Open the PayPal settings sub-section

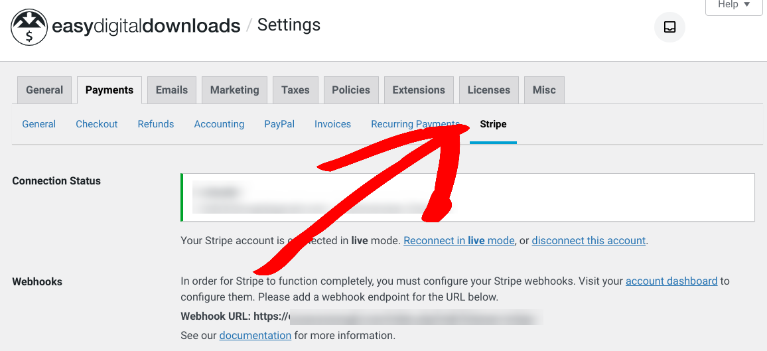(x=279, y=124)
